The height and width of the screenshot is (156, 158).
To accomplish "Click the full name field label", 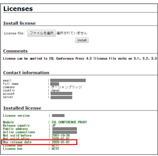I will point(11,84).
